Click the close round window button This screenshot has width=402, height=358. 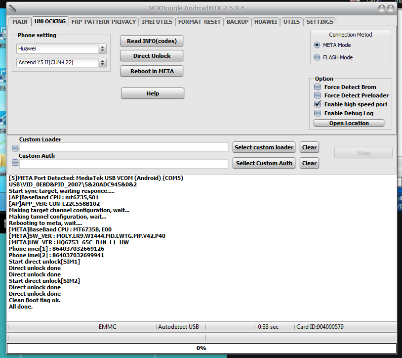tap(391, 8)
